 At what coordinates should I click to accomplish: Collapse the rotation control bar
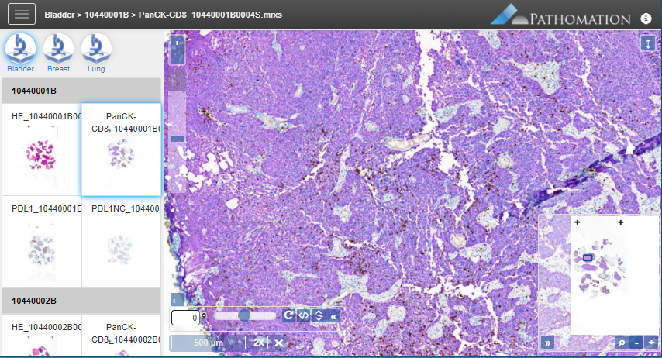[333, 315]
